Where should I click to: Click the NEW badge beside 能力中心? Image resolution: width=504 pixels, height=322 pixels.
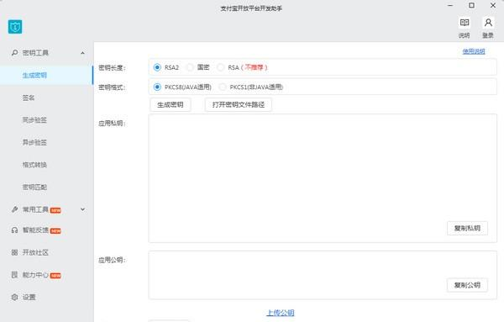pos(55,276)
